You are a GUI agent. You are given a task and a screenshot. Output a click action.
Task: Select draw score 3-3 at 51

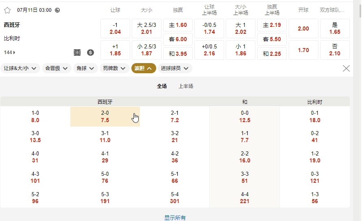245,177
